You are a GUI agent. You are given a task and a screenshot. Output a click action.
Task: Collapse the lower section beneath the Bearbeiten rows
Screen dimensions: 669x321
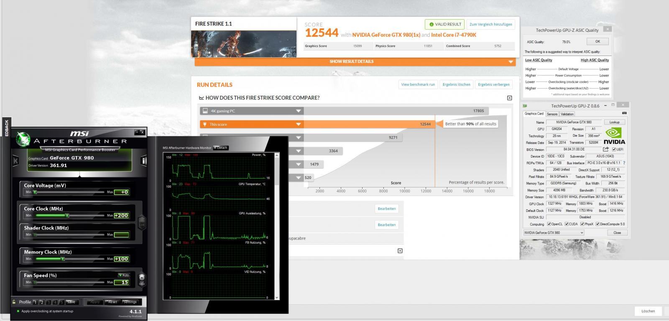[x=400, y=251]
